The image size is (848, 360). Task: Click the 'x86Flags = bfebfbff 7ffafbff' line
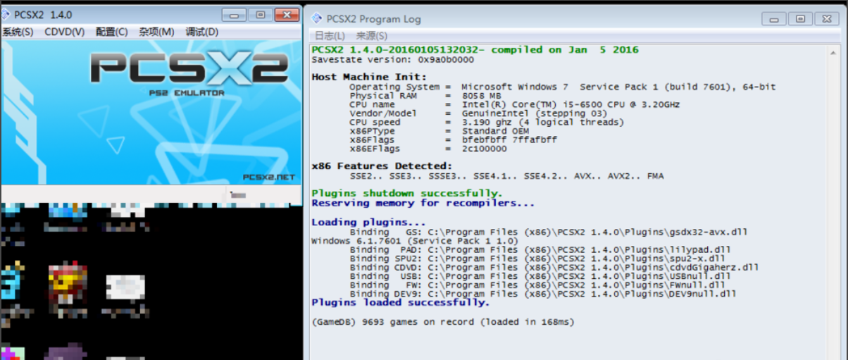click(x=453, y=140)
